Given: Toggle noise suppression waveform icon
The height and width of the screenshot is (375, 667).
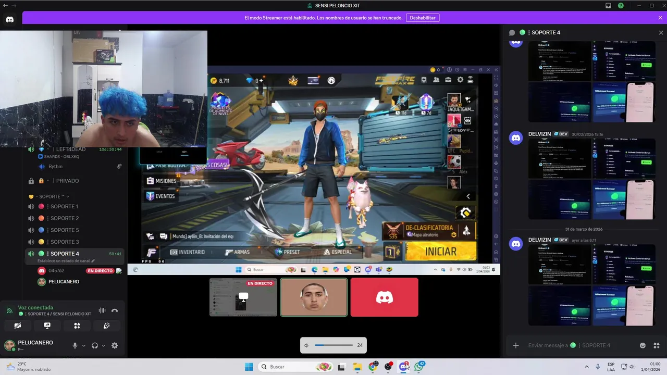Looking at the screenshot, I should [102, 310].
